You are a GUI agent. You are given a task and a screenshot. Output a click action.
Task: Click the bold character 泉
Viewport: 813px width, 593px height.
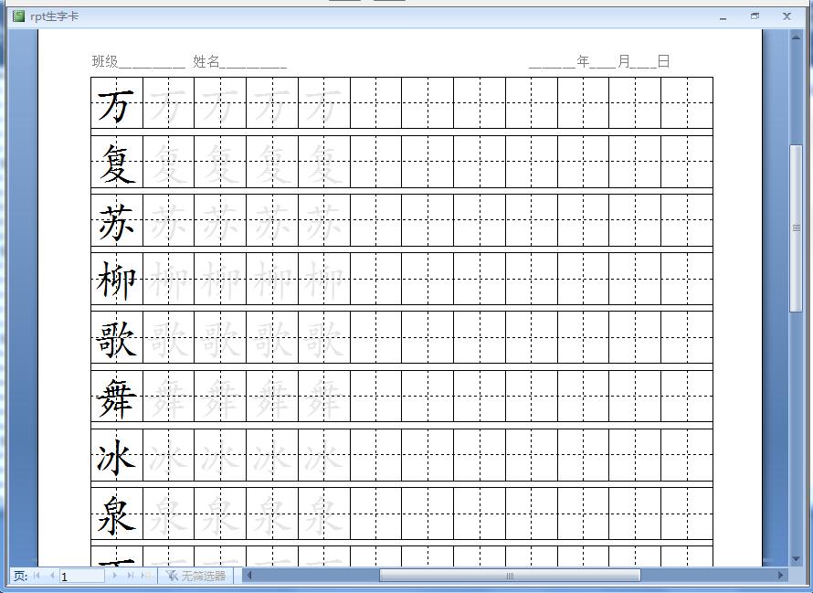117,515
